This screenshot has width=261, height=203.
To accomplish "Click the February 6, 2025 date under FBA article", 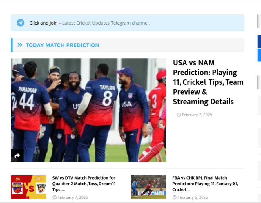I will click(193, 197).
